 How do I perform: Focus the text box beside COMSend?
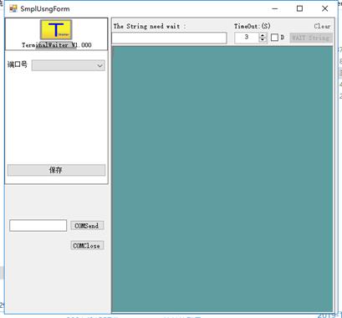(x=38, y=225)
